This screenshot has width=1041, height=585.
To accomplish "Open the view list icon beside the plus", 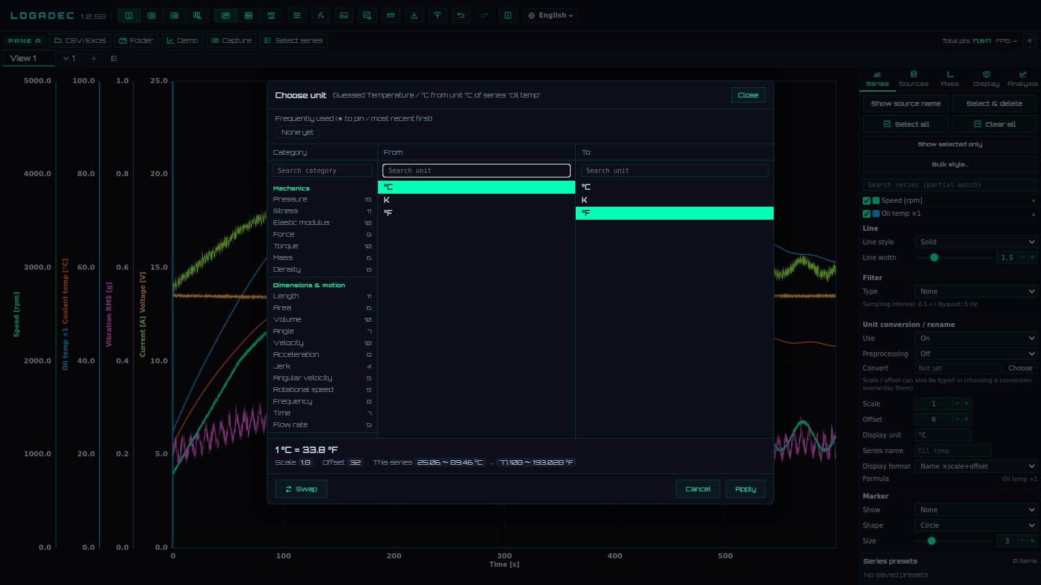I will (x=114, y=58).
